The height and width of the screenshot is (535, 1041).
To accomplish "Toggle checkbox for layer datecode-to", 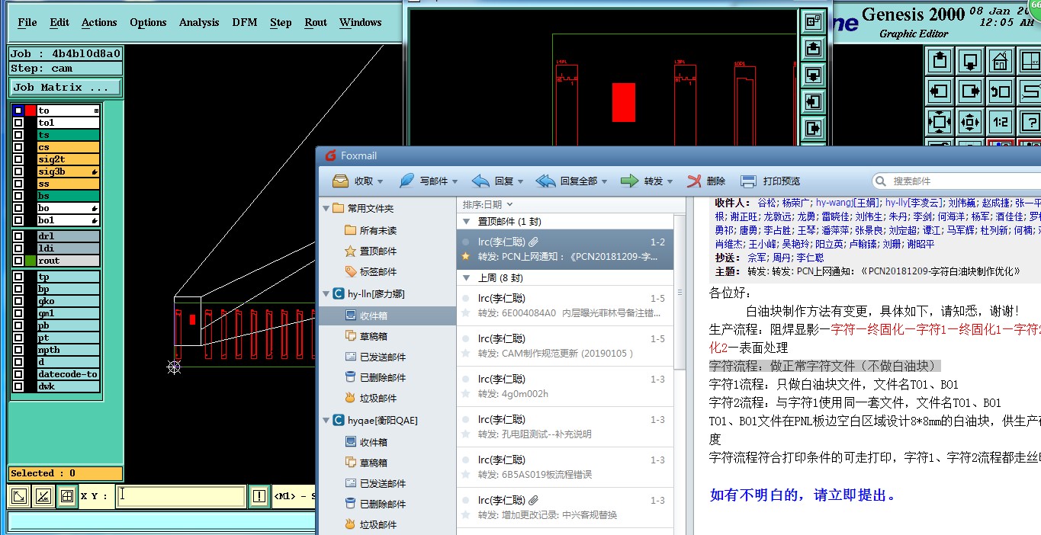I will point(18,374).
